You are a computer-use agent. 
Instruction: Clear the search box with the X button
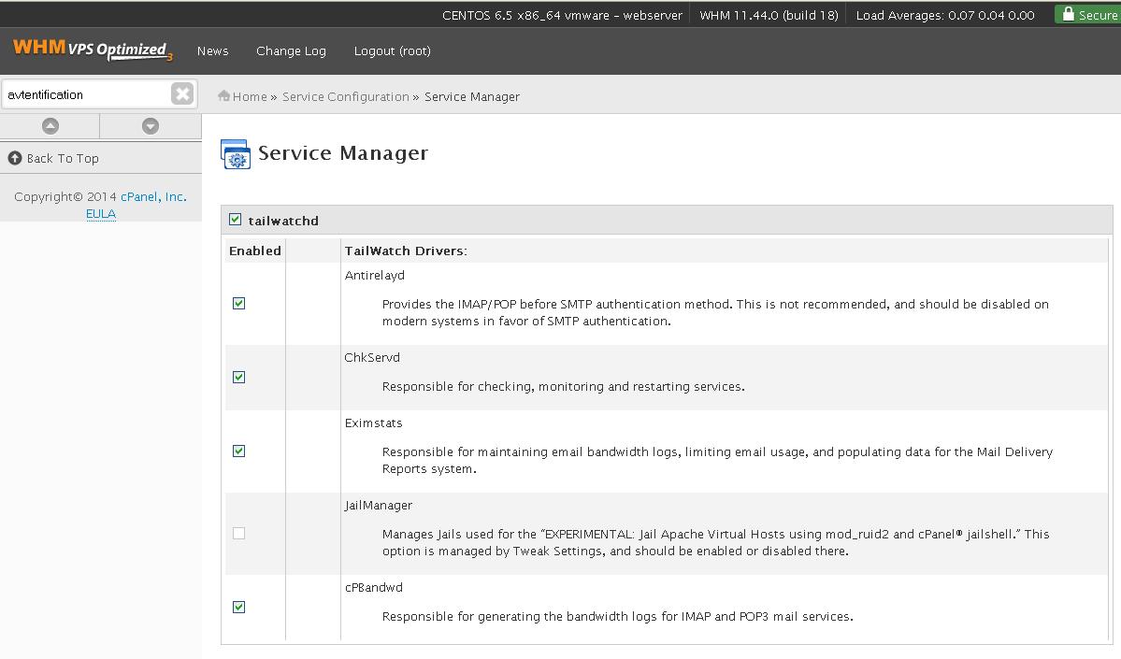182,93
